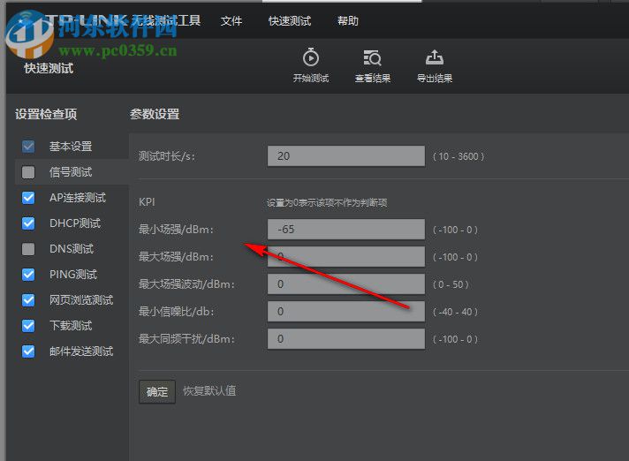Select the DHCP测试 item label
629x461 pixels.
[75, 223]
